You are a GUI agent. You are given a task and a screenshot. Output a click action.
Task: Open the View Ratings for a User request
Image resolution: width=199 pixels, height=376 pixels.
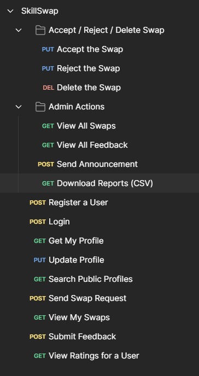coord(99,356)
